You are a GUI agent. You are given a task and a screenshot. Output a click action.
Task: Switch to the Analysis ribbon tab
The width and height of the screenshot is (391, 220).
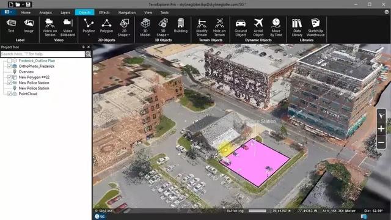point(45,12)
